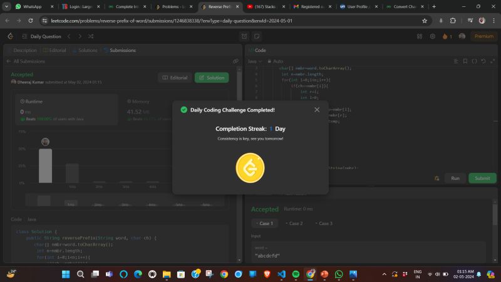Switch to the Solutions tab

tap(85, 50)
